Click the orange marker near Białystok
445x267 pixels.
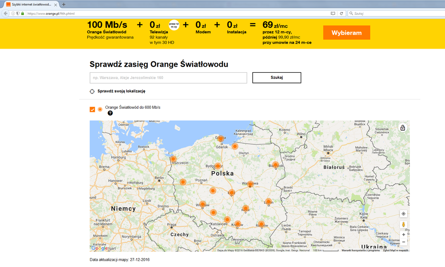276,164
